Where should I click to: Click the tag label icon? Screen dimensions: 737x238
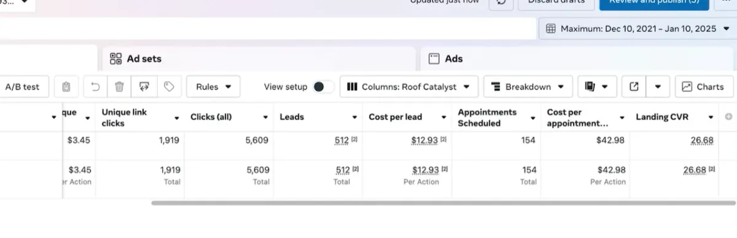tap(169, 87)
